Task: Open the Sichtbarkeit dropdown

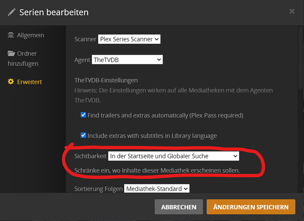Action: pyautogui.click(x=174, y=156)
